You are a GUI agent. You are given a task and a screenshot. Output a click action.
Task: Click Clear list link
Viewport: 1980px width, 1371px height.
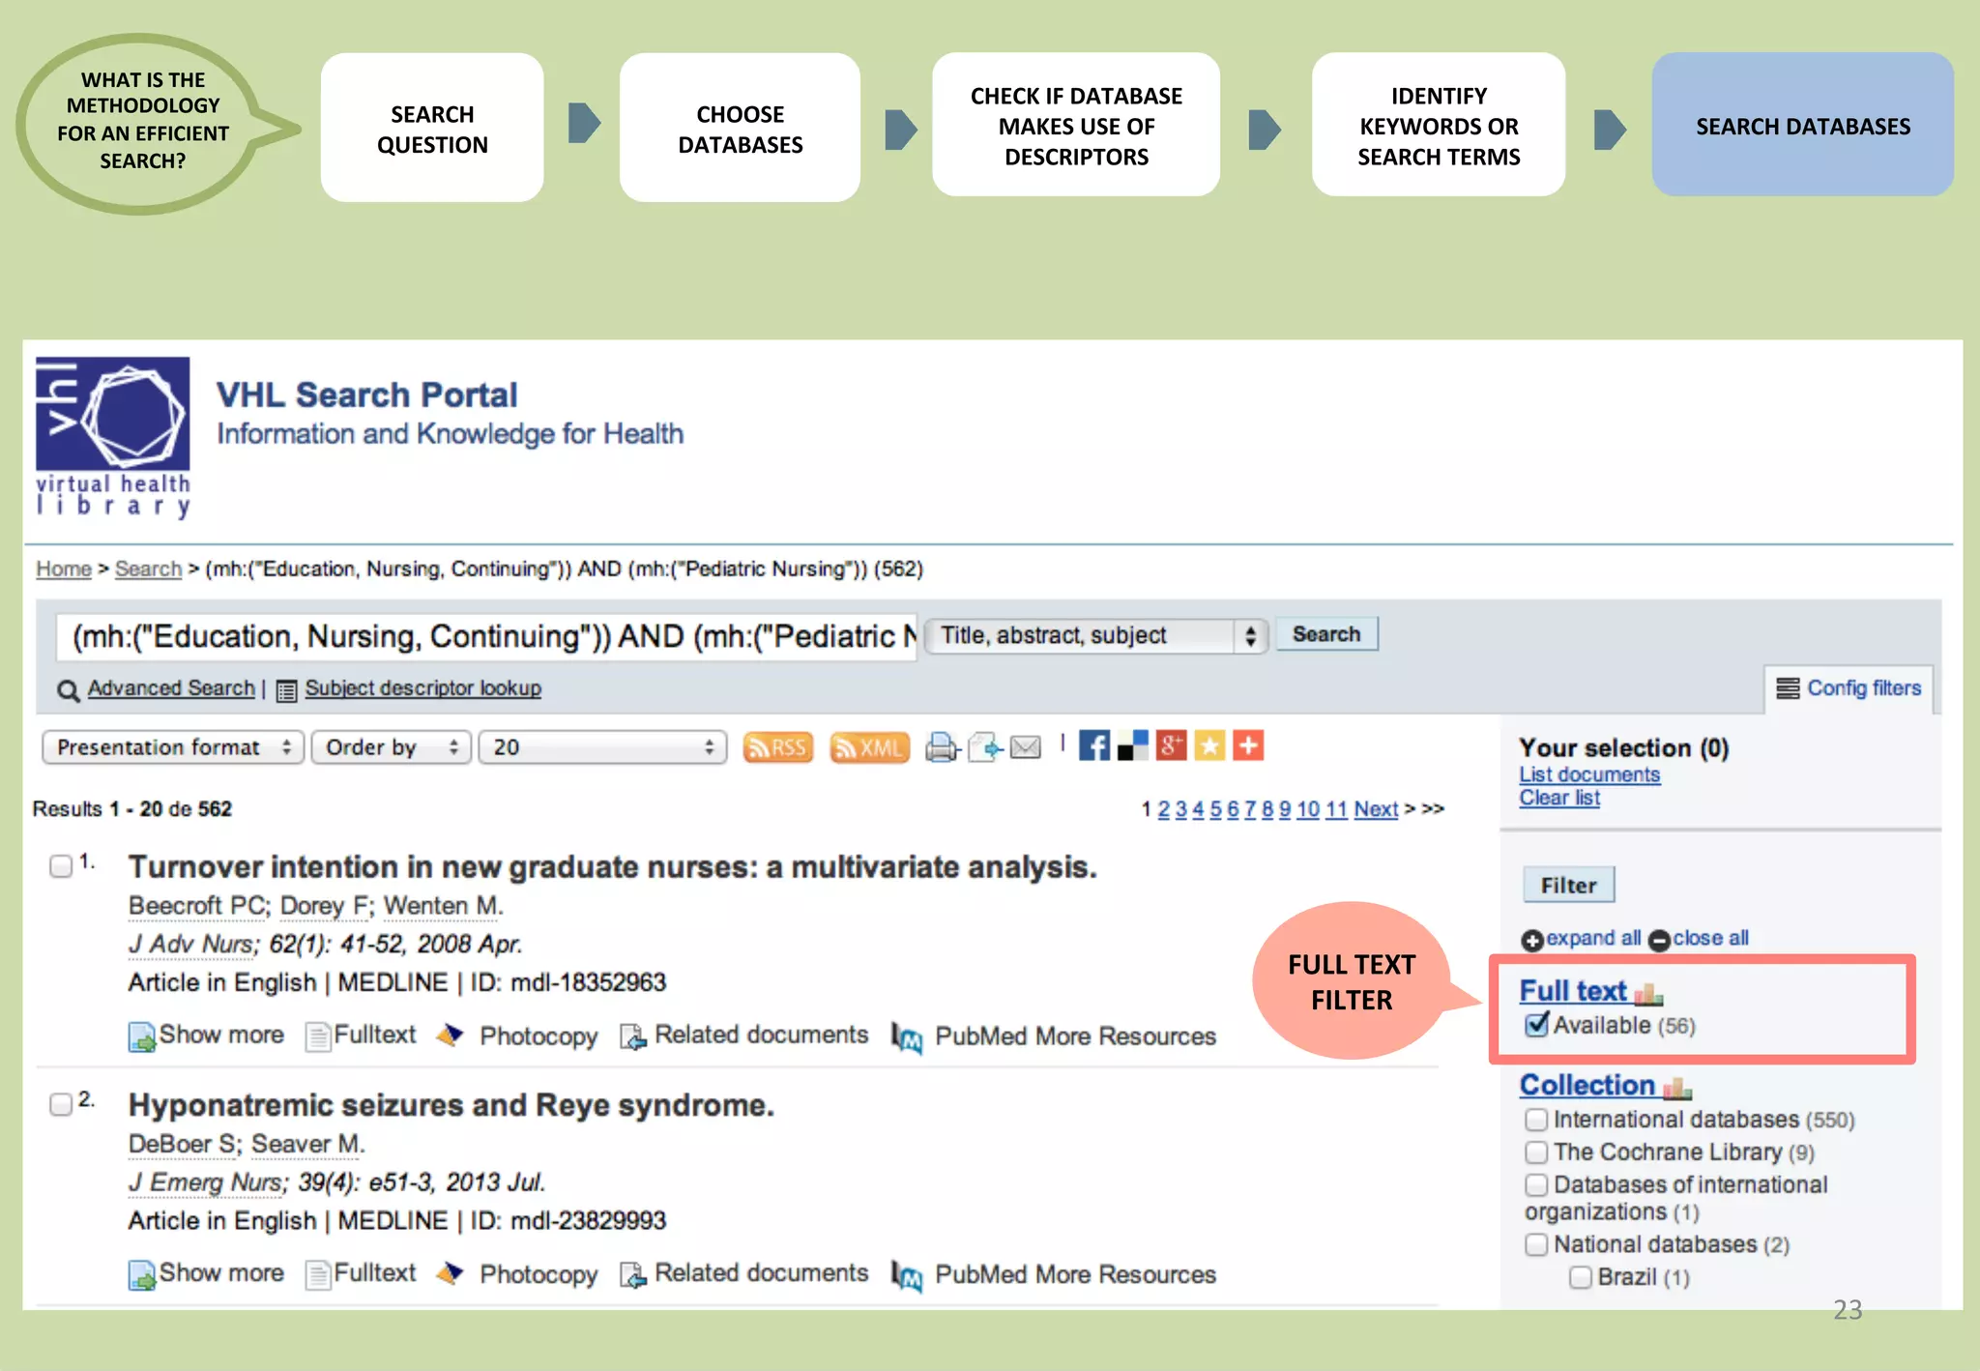(x=1559, y=799)
